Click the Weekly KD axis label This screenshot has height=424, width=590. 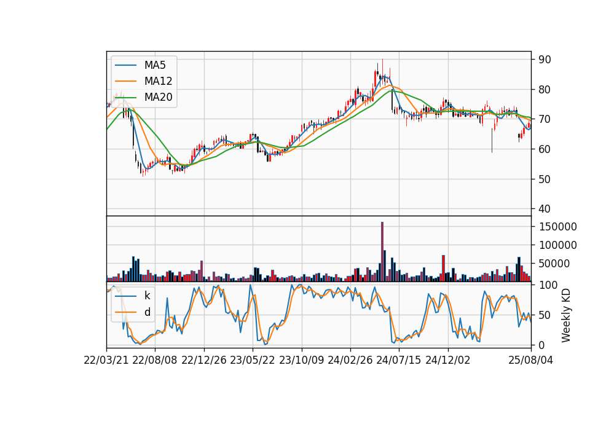pyautogui.click(x=565, y=315)
